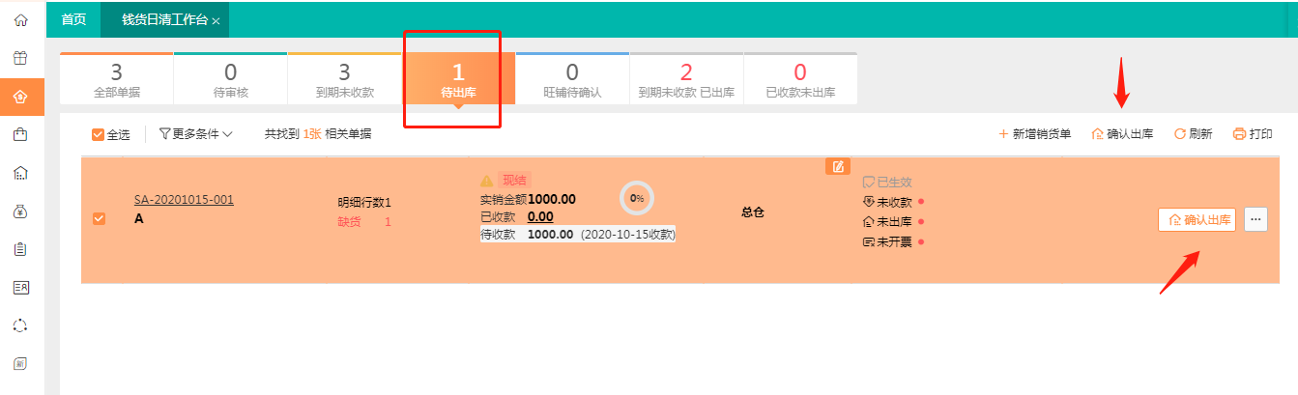Click the orange edit pencil icon on row

tap(838, 166)
